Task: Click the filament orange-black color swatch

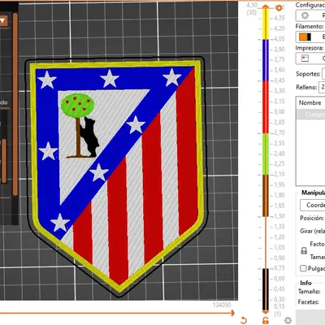Action: tap(305, 37)
